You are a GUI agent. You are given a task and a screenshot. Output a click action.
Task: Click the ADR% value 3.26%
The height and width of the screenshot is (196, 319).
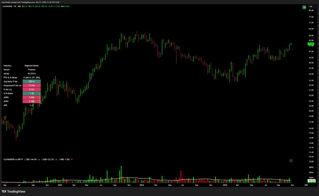click(x=32, y=97)
